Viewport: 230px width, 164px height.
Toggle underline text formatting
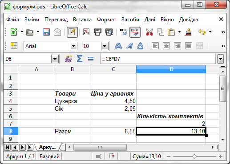click(x=140, y=46)
